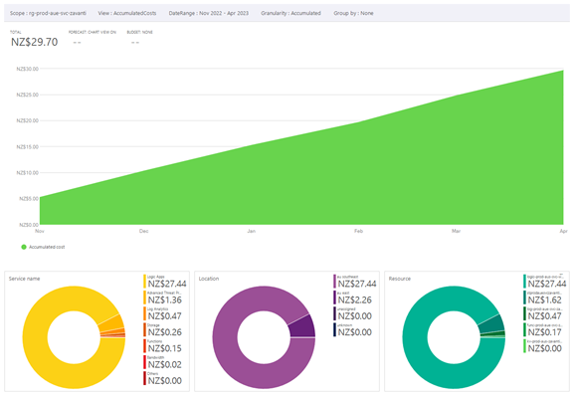Click the Mar x-axis label
Screen dimensions: 574x396
[457, 231]
